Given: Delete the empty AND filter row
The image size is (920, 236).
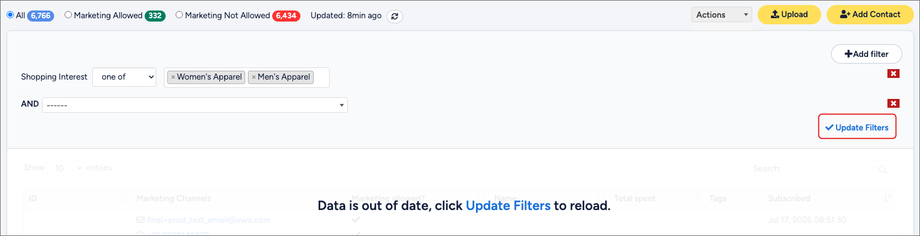Looking at the screenshot, I should (893, 103).
